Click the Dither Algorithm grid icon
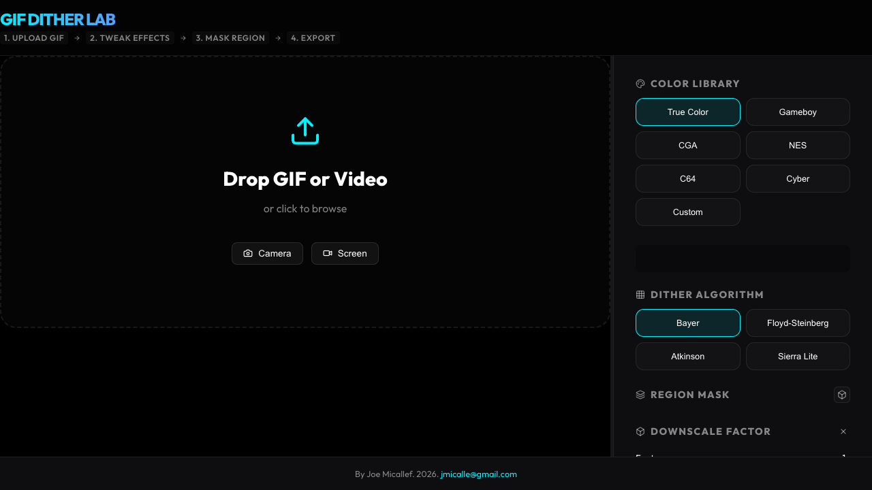 [640, 295]
